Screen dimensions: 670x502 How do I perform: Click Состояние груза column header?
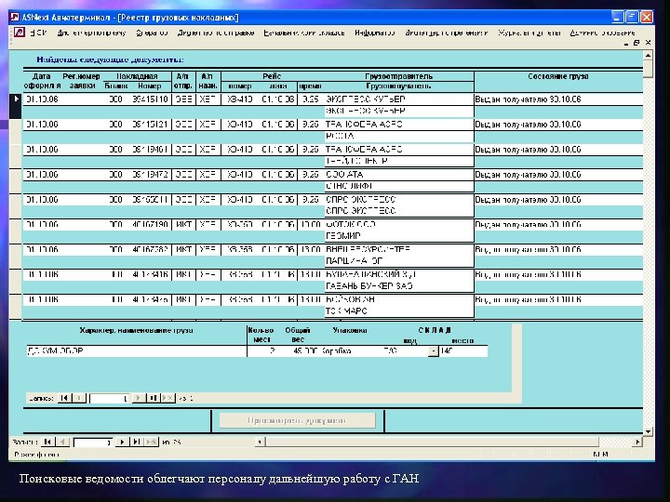(x=558, y=76)
